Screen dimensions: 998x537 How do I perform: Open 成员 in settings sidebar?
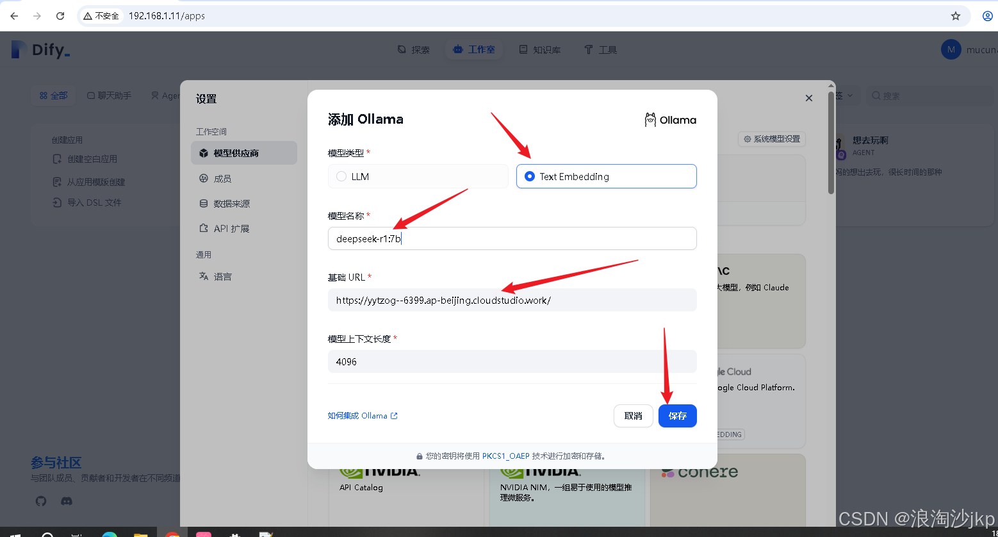tap(244, 178)
